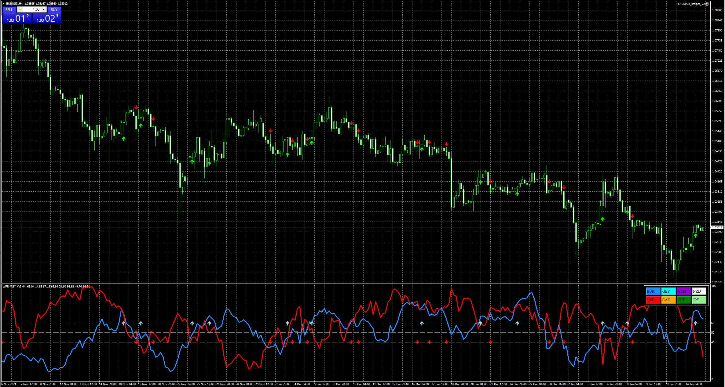Select the dark green CHF button
The height and width of the screenshot is (387, 725).
684,300
